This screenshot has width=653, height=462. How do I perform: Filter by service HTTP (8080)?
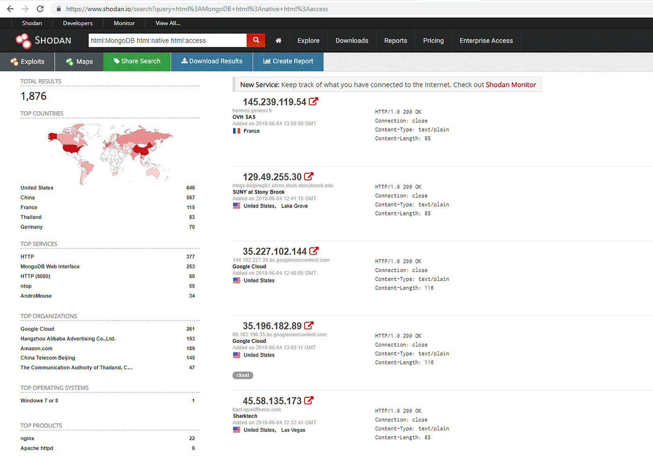35,276
